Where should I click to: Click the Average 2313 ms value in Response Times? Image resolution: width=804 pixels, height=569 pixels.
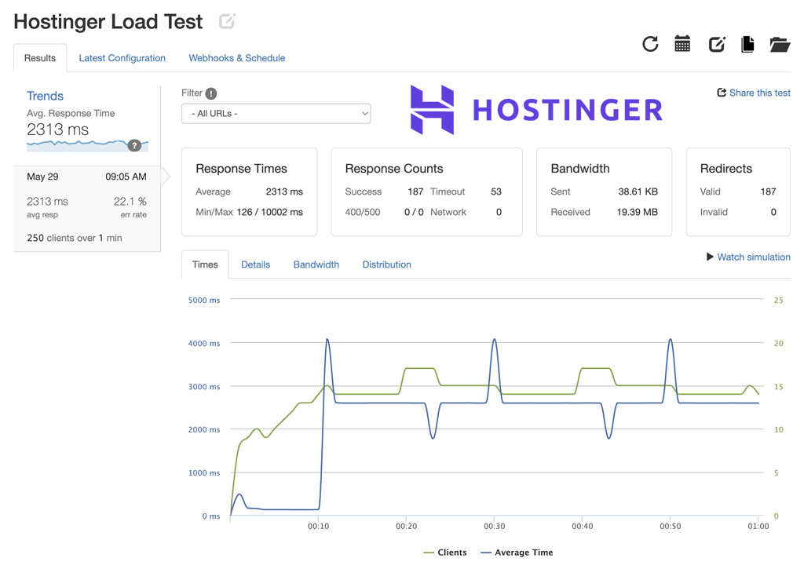[284, 191]
